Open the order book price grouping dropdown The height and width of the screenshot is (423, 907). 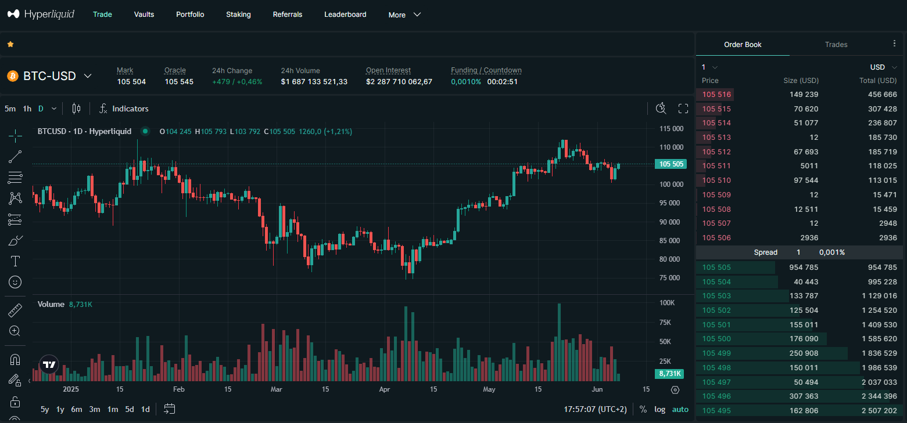(x=709, y=67)
